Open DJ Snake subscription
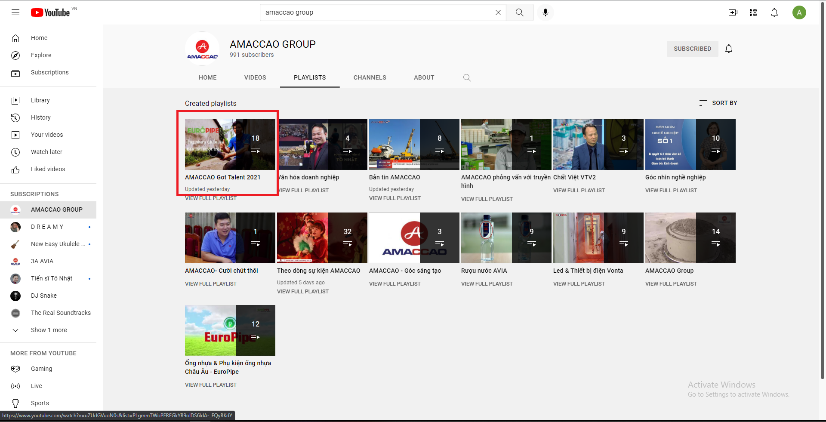826x422 pixels. (48, 296)
